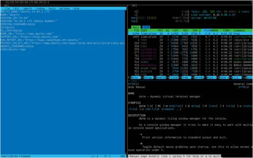Click the F3 Search button in htop

click(160, 78)
